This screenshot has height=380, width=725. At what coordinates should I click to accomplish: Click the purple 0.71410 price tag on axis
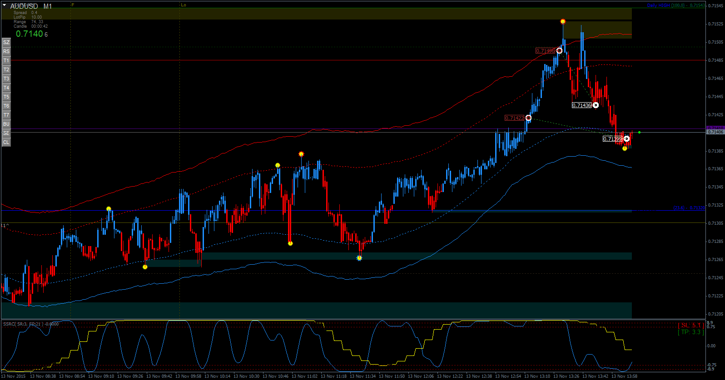point(715,128)
